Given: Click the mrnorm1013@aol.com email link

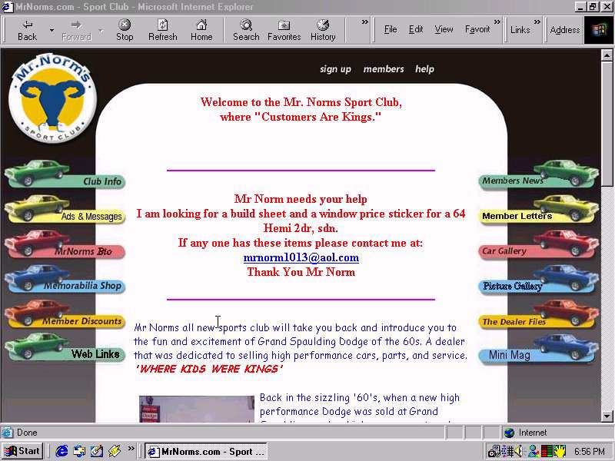Looking at the screenshot, I should (301, 258).
